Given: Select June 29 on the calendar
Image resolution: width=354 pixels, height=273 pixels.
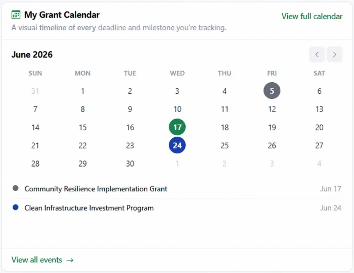Looking at the screenshot, I should click(82, 163).
